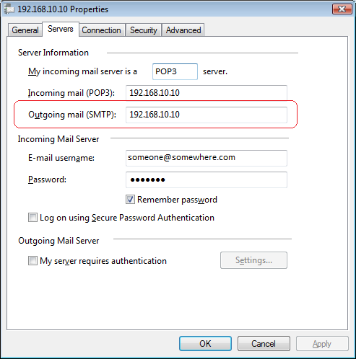This screenshot has height=359, width=356.
Task: Click the Apply button
Action: point(322,344)
